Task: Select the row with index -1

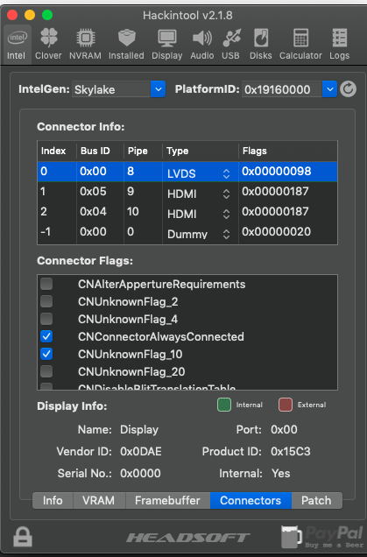Action: 187,232
